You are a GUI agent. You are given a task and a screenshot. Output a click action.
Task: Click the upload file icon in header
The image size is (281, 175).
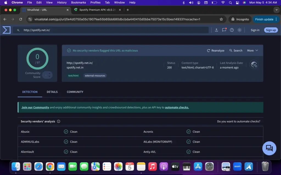(x=216, y=30)
